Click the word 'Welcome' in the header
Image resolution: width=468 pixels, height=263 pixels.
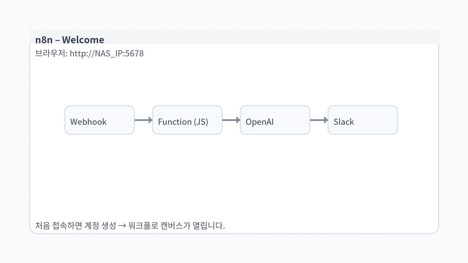click(83, 40)
